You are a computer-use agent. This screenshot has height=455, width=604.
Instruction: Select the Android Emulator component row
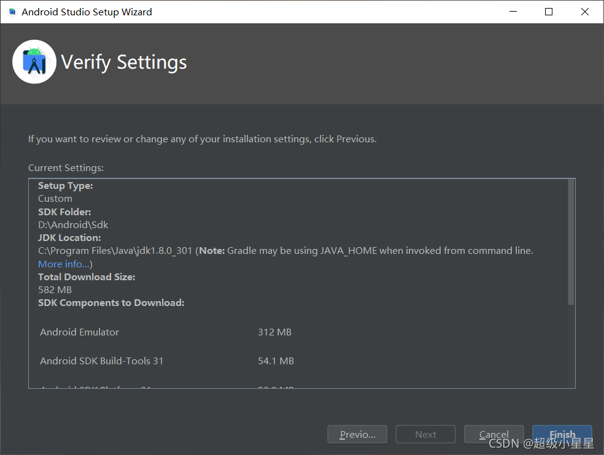click(x=166, y=332)
